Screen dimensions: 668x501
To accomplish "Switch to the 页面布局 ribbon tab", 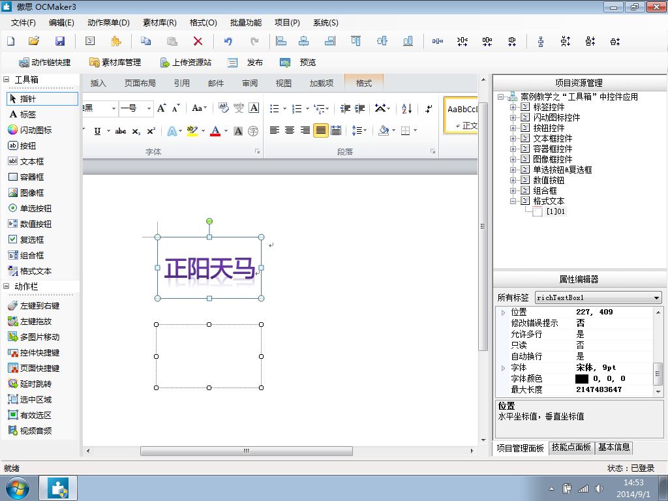I will click(140, 83).
